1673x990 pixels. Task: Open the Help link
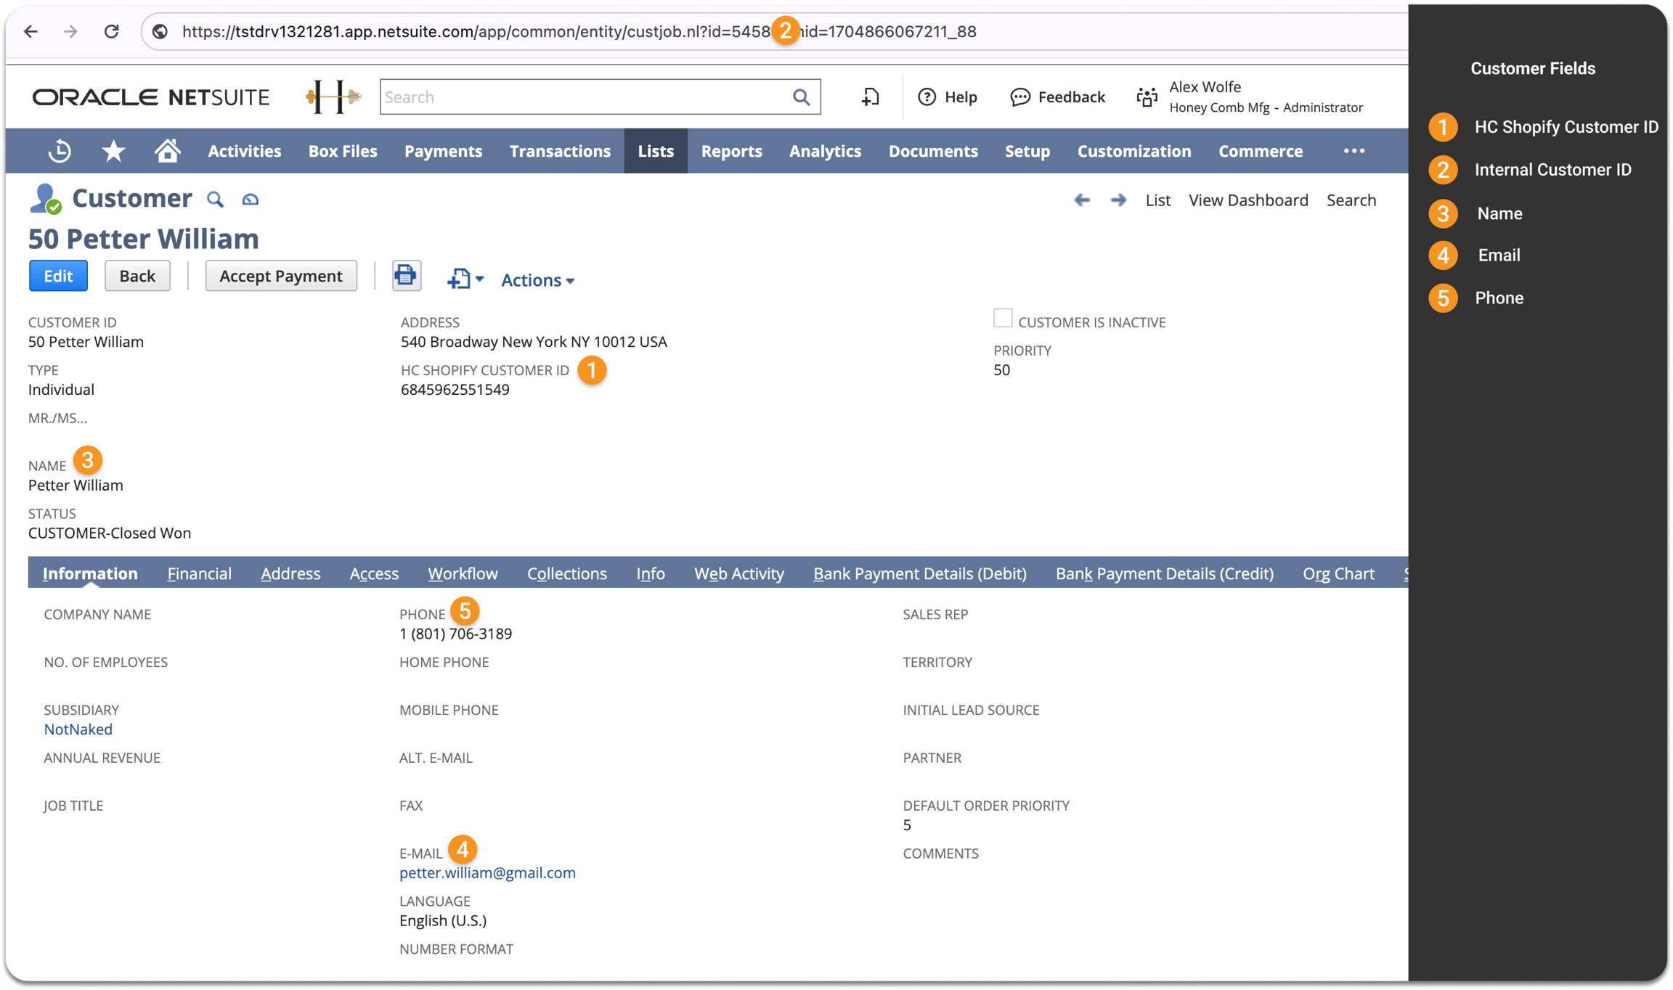[x=948, y=97]
